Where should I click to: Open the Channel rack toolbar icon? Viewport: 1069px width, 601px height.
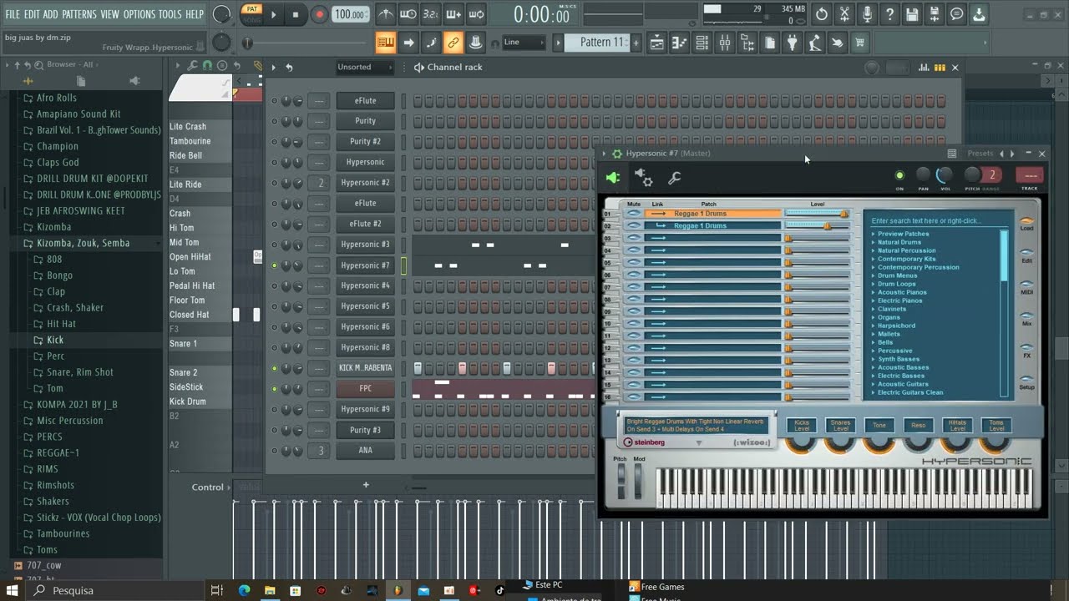(x=702, y=43)
